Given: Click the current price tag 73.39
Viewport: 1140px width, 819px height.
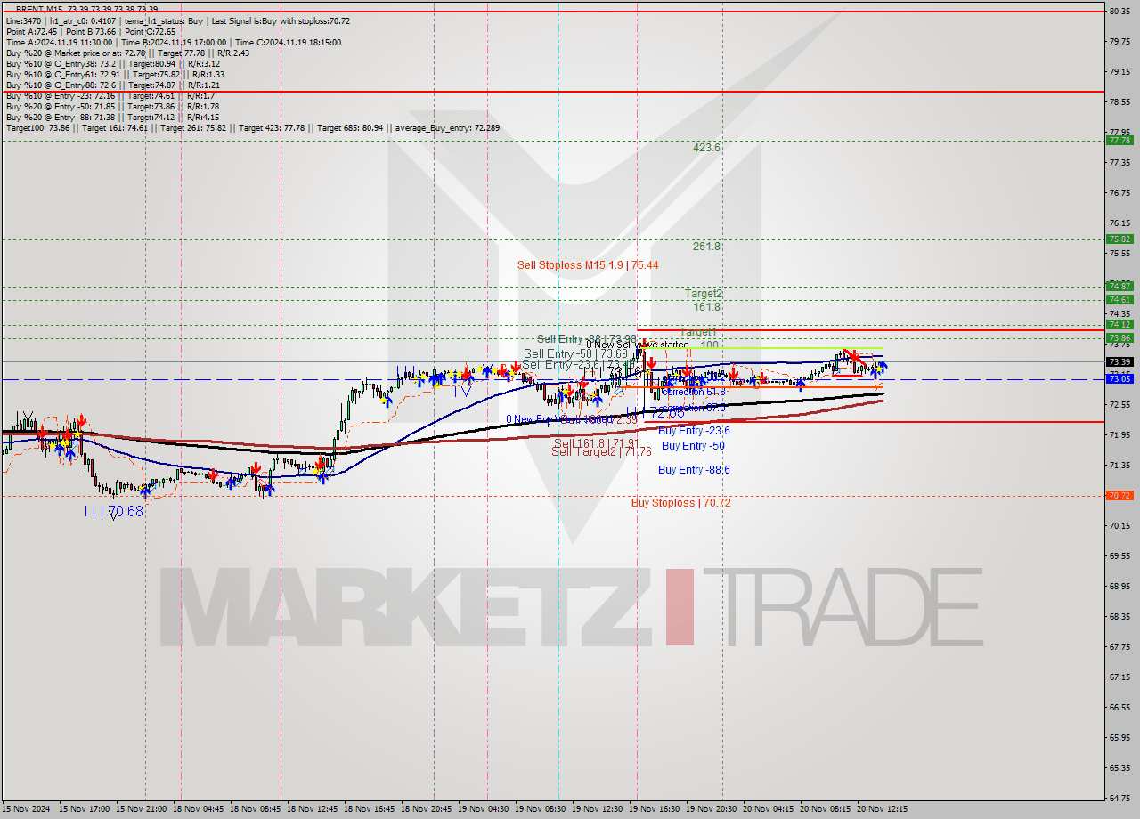Looking at the screenshot, I should (x=1120, y=361).
